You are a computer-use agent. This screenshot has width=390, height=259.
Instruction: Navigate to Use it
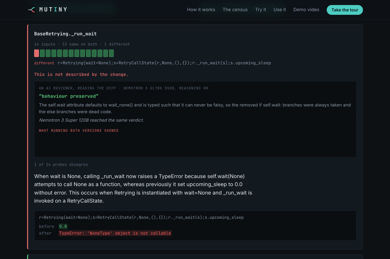[x=280, y=10]
